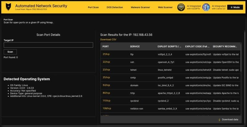Click the Port found: 0 status text
The image size is (247, 127).
click(x=11, y=58)
